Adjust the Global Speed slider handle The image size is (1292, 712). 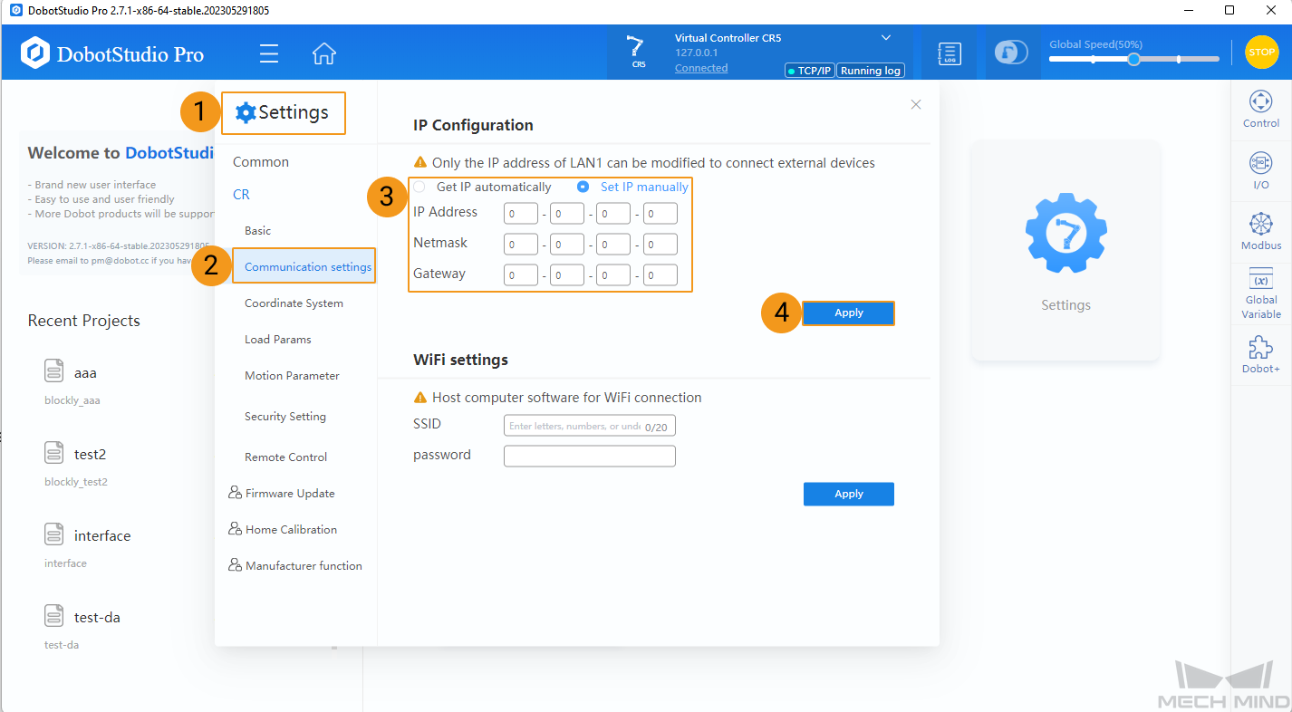[x=1133, y=59]
